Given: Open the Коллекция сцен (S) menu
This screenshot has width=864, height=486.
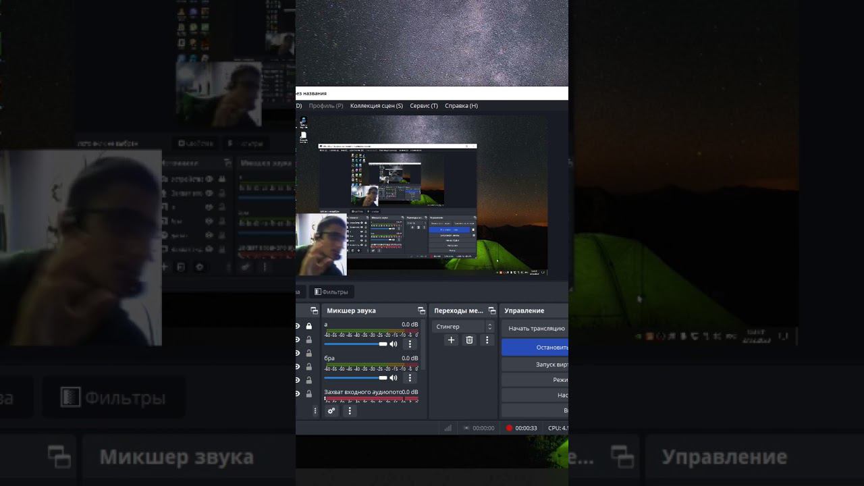Looking at the screenshot, I should (x=377, y=106).
